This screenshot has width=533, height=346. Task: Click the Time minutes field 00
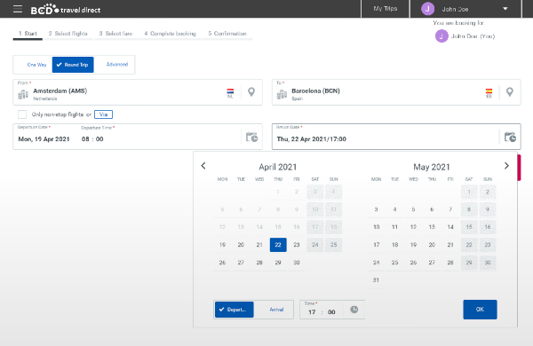(331, 312)
